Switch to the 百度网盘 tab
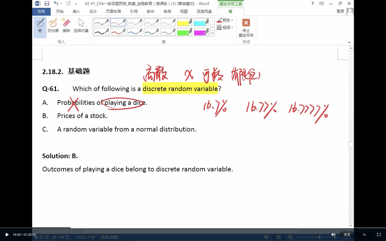The image size is (386, 241). click(204, 11)
